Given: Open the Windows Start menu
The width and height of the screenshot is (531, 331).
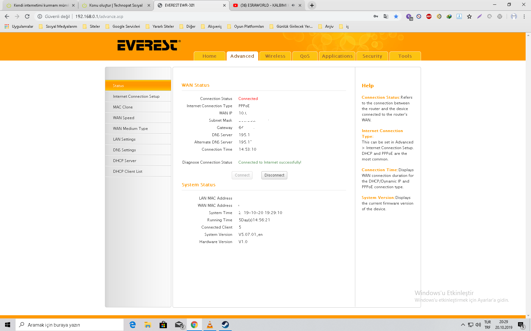Looking at the screenshot, I should pos(8,325).
